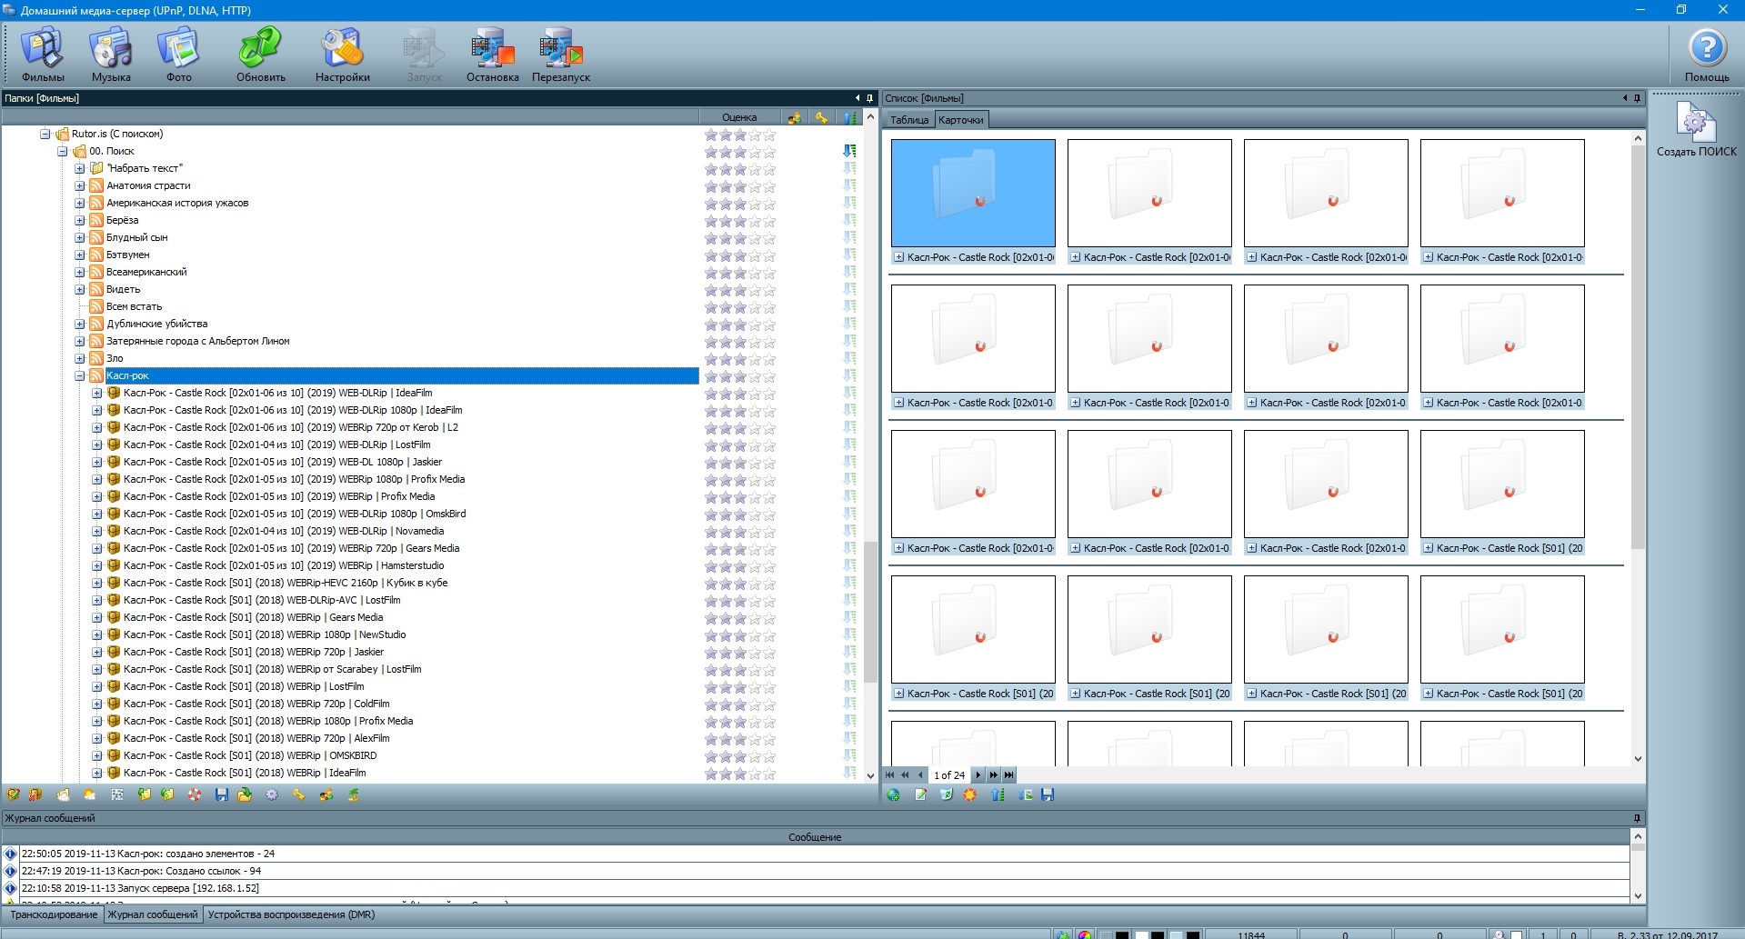This screenshot has height=939, width=1745.
Task: Jump to last page of cards
Action: click(1008, 775)
